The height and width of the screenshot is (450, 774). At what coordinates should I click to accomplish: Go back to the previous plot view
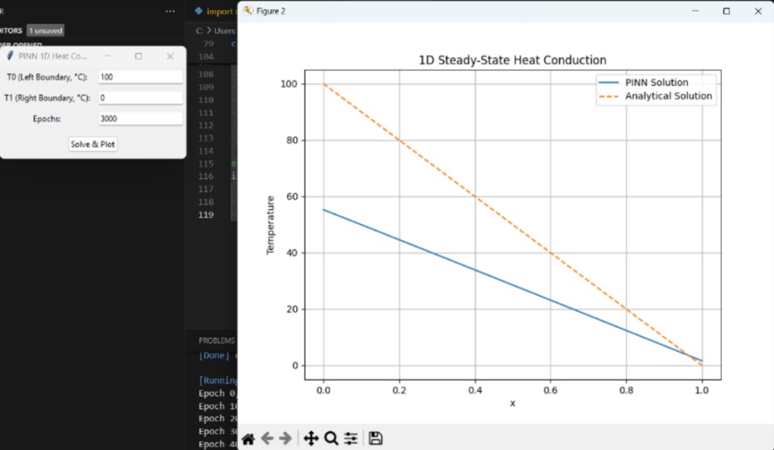point(267,439)
